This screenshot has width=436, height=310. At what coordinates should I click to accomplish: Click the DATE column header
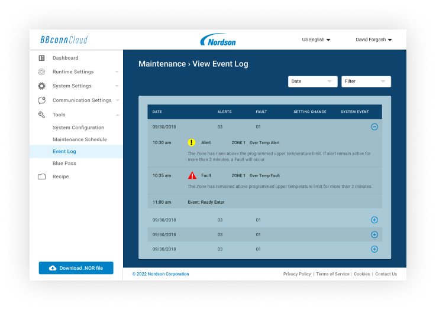(157, 112)
